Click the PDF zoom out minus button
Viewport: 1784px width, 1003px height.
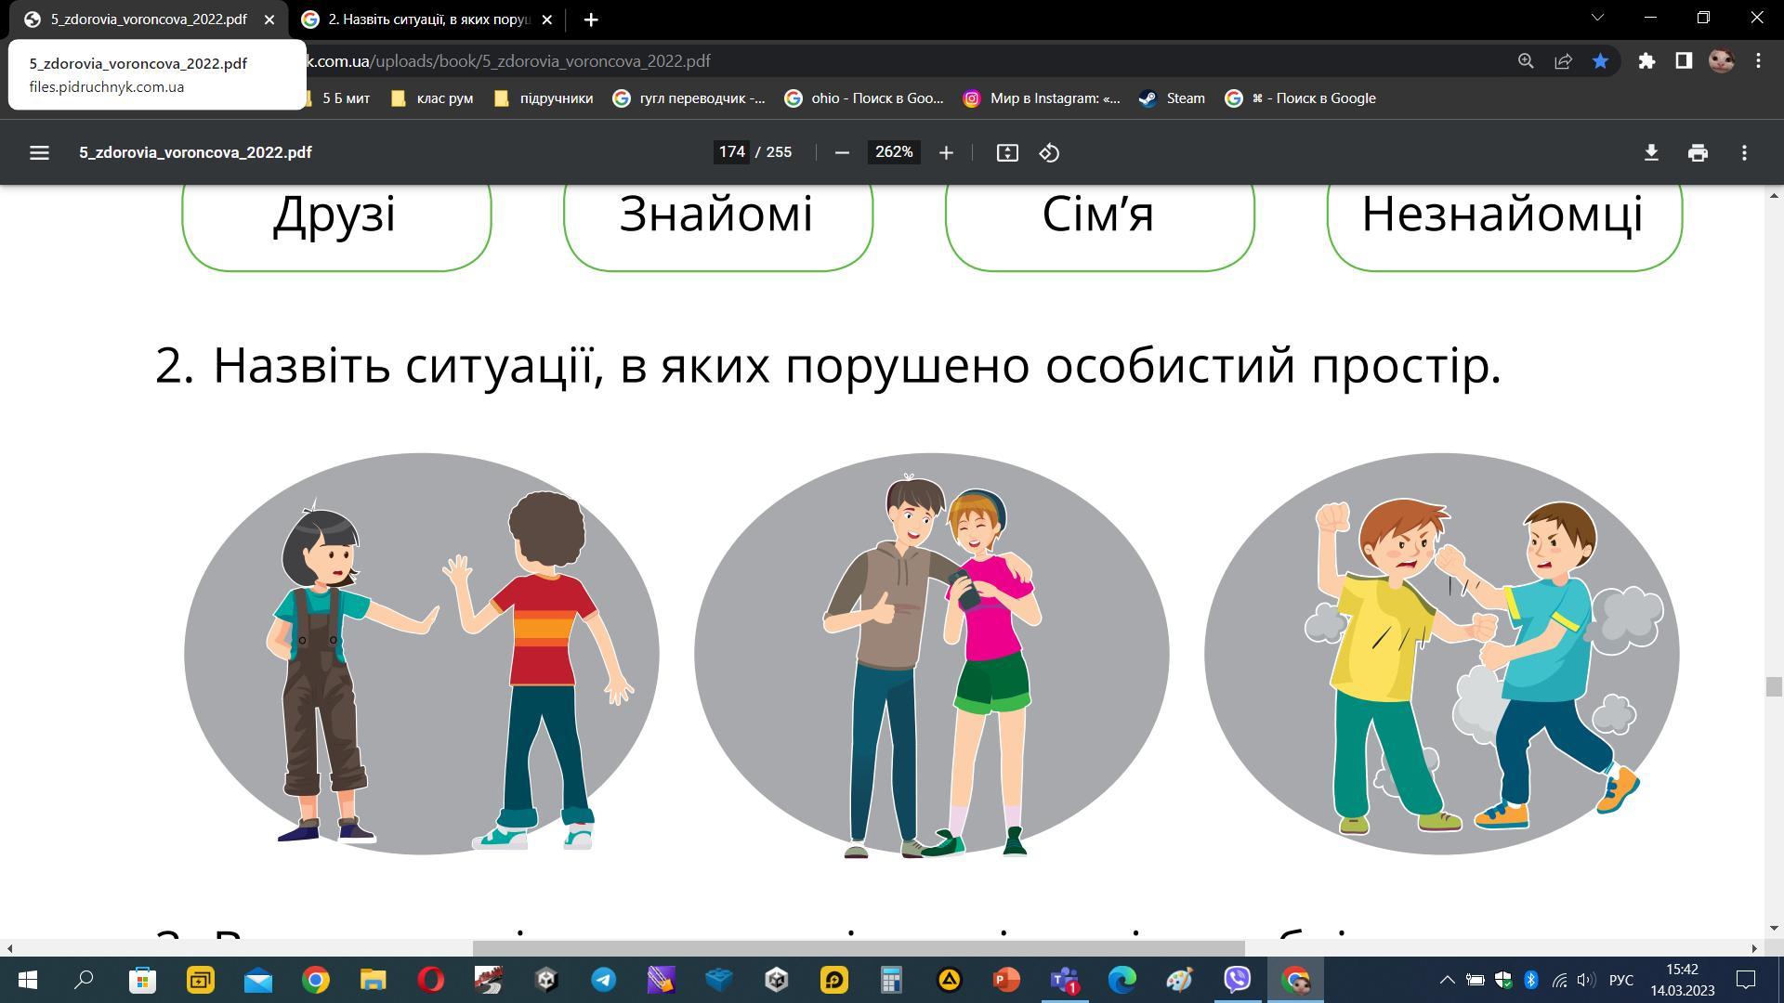coord(842,152)
